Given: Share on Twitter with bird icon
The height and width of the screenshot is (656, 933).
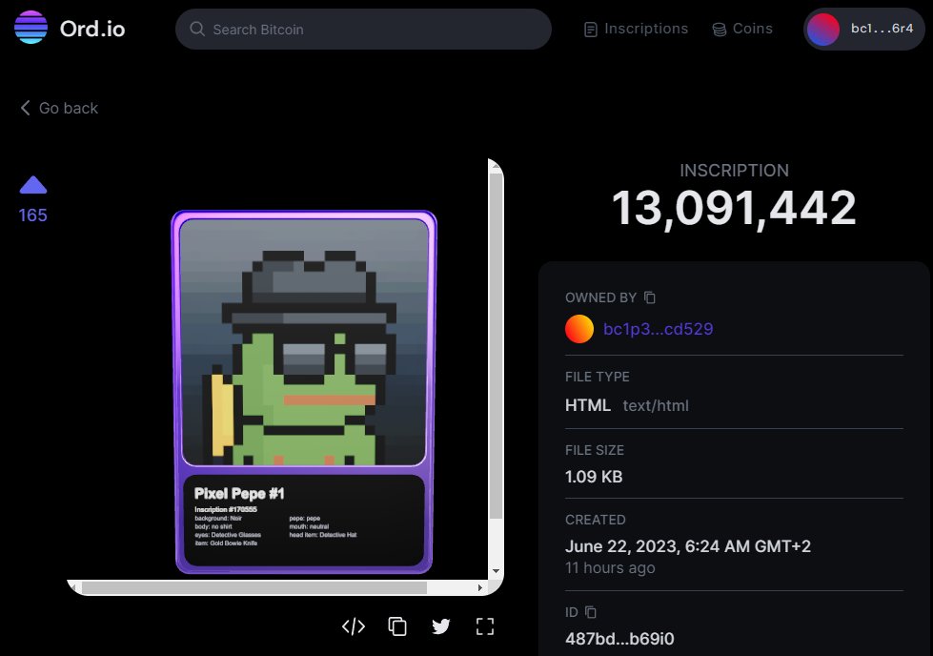Looking at the screenshot, I should (441, 626).
